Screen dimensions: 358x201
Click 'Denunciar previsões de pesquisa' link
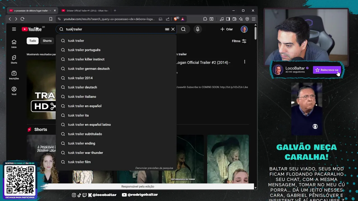(154, 168)
